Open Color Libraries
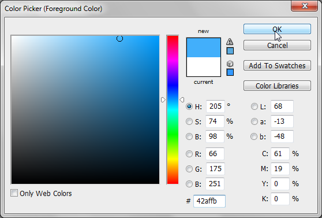Image resolution: width=322 pixels, height=218 pixels. [277, 86]
